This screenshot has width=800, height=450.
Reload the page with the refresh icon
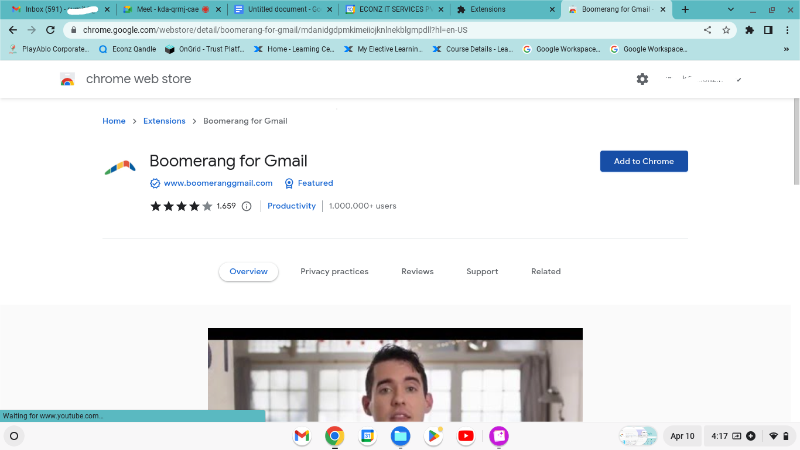(50, 30)
